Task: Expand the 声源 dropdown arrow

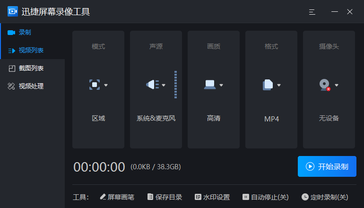Action: pos(164,85)
